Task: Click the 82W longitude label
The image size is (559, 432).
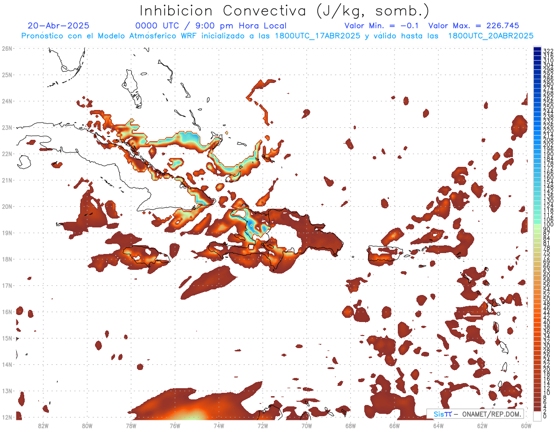Action: pyautogui.click(x=43, y=425)
